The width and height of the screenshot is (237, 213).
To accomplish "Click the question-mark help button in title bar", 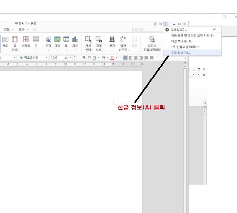I will coord(166,24).
